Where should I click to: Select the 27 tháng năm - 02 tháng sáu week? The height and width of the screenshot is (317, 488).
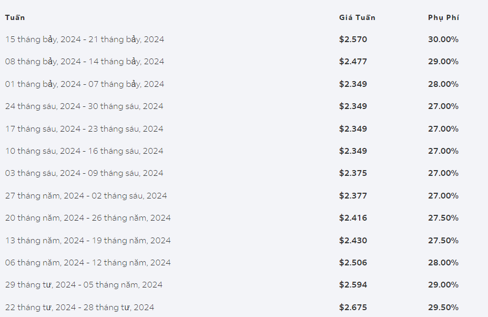tap(86, 196)
